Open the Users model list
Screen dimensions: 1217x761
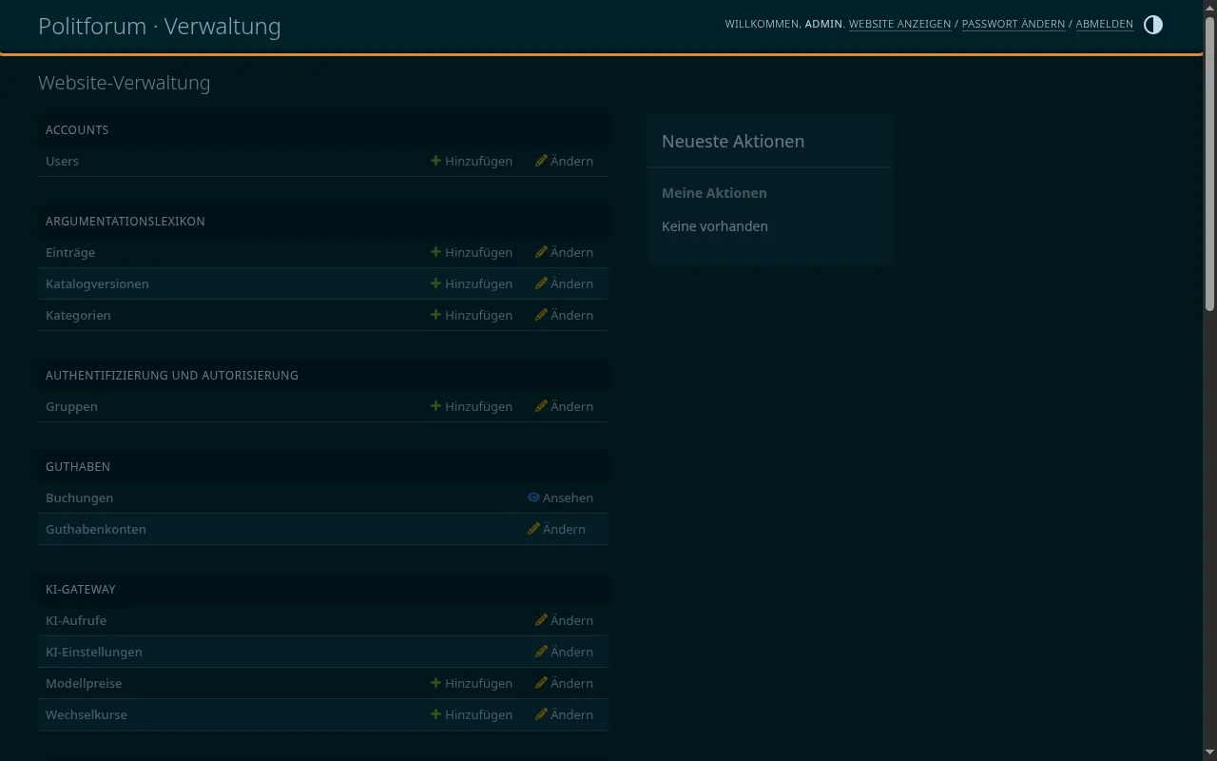point(62,161)
